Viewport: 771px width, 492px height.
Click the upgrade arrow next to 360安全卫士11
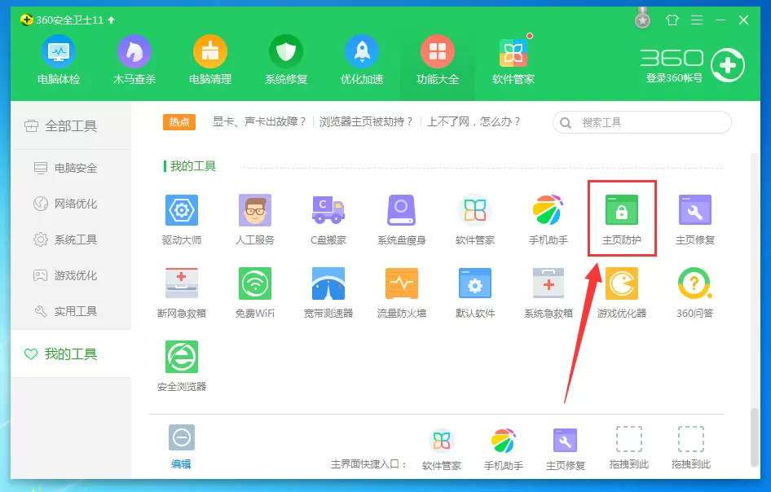(111, 20)
